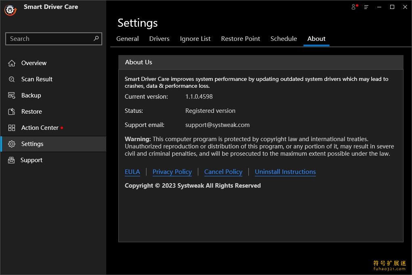Click the search magnifier icon
The height and width of the screenshot is (275, 412).
[x=96, y=38]
